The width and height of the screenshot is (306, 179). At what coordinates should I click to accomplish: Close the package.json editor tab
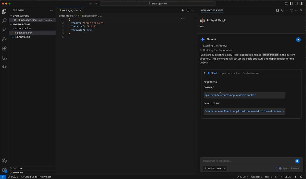[x=80, y=10]
